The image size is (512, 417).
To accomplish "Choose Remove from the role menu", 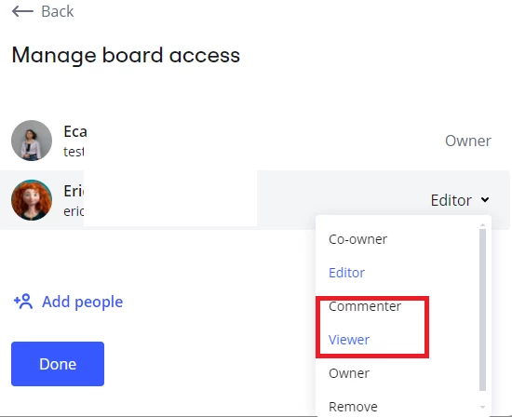I will 353,407.
